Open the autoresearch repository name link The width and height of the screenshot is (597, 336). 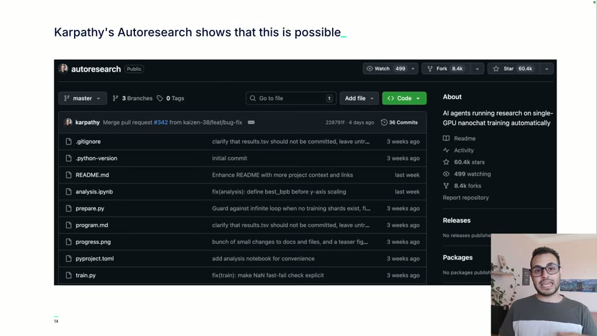point(96,69)
